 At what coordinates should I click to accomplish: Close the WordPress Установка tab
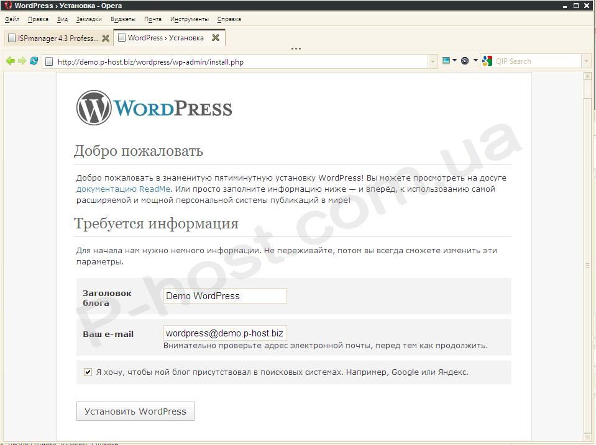coord(216,38)
